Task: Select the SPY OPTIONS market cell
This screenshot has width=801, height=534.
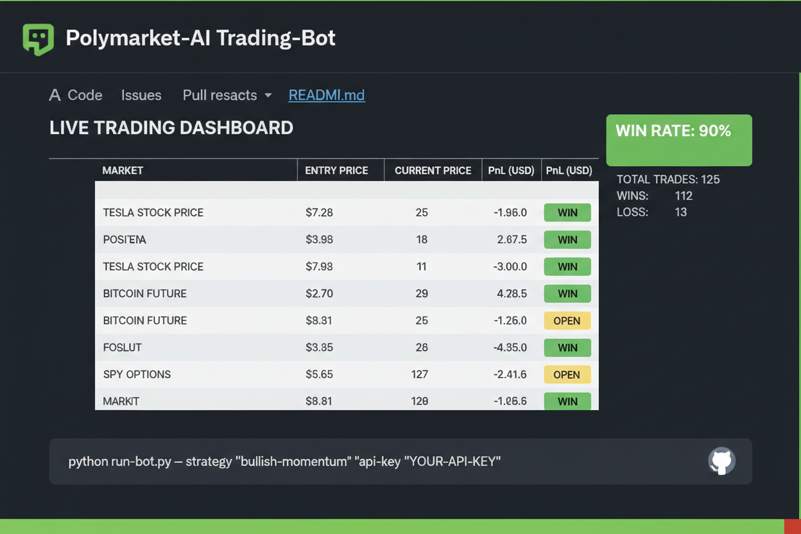Action: [137, 374]
